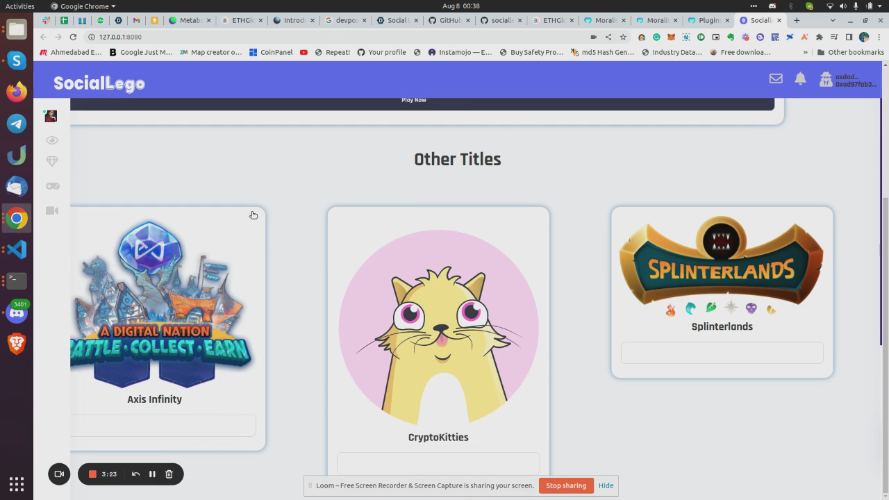Open Discord from the dock
The width and height of the screenshot is (889, 500).
pyautogui.click(x=17, y=312)
